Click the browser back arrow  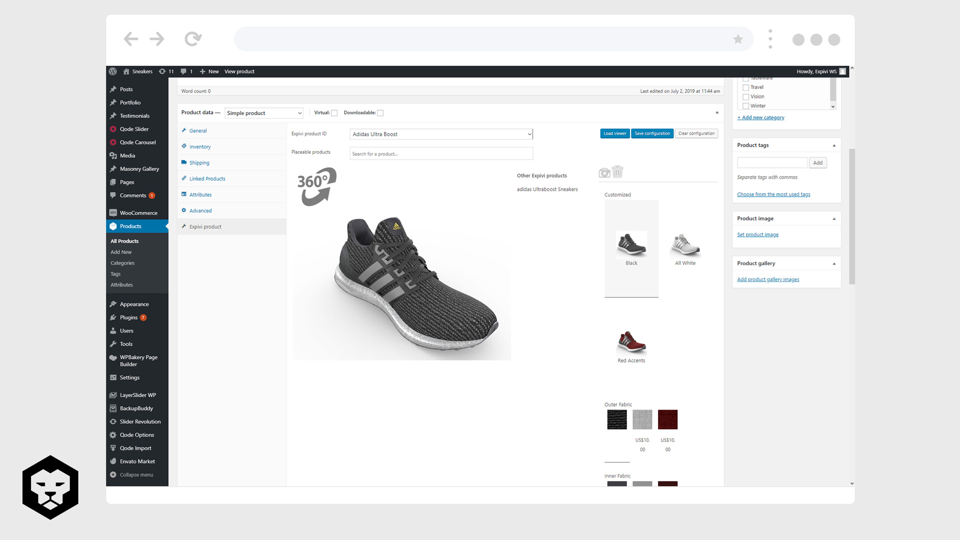click(131, 39)
